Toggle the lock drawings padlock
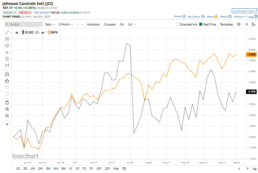The height and width of the screenshot is (173, 258). tap(7, 81)
